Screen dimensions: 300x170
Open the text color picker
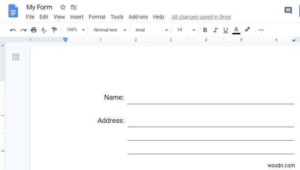pos(236,30)
